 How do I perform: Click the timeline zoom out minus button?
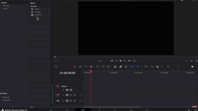pos(161,67)
